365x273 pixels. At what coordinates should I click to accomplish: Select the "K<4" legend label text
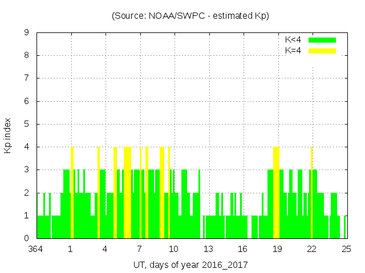(x=293, y=40)
